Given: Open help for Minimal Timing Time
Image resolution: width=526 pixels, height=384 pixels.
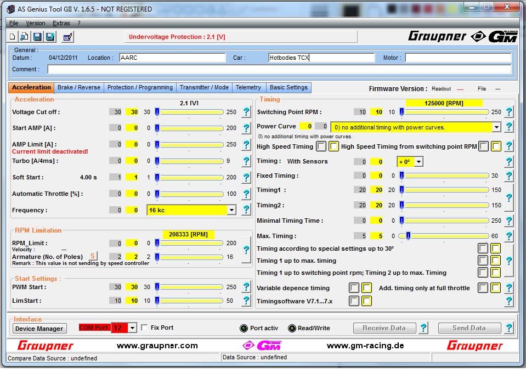Looking at the screenshot, I should pos(509,221).
